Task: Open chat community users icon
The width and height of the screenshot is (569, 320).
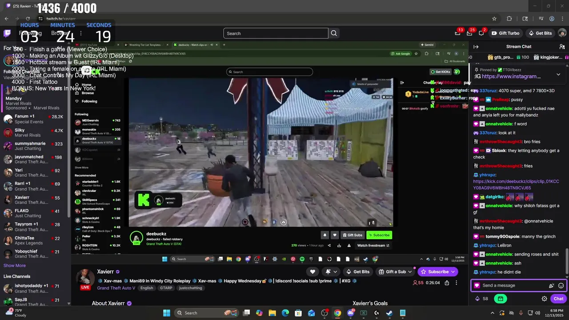Action: tap(562, 47)
